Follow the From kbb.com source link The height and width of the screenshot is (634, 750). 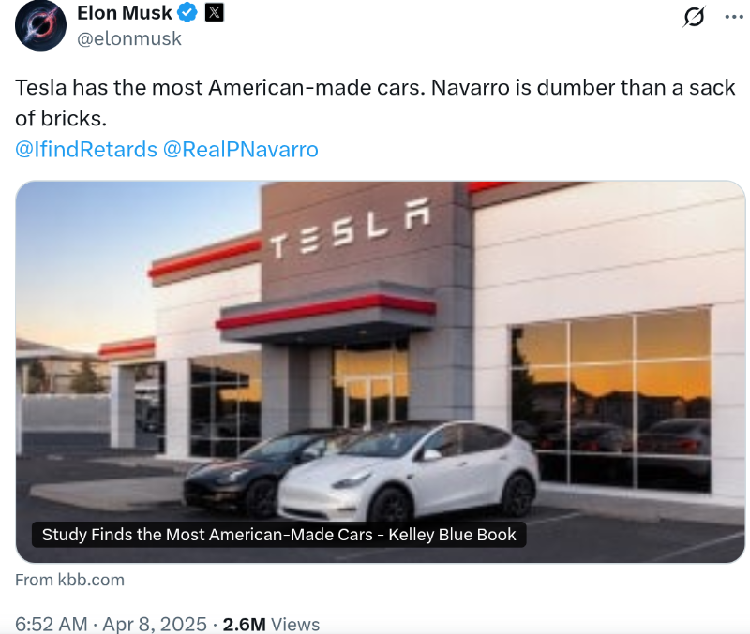coord(69,580)
